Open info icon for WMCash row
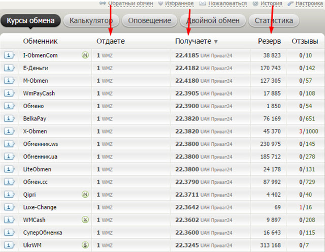Screen dimensions: 325x252 pos(9,220)
